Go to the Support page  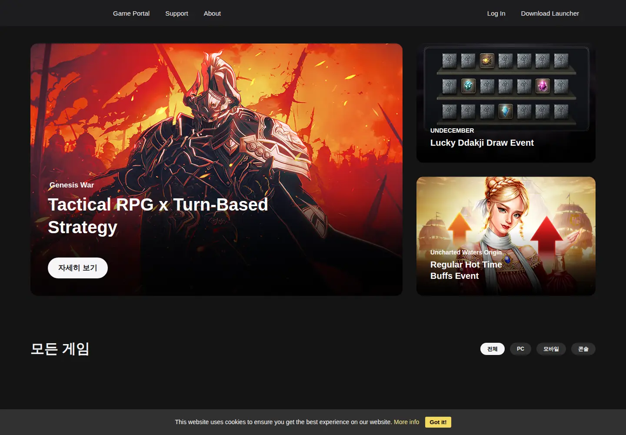pyautogui.click(x=176, y=13)
